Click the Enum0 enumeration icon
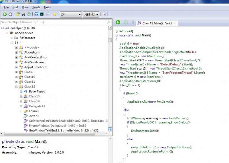Screen dimensions: 229x163 tap(26, 111)
